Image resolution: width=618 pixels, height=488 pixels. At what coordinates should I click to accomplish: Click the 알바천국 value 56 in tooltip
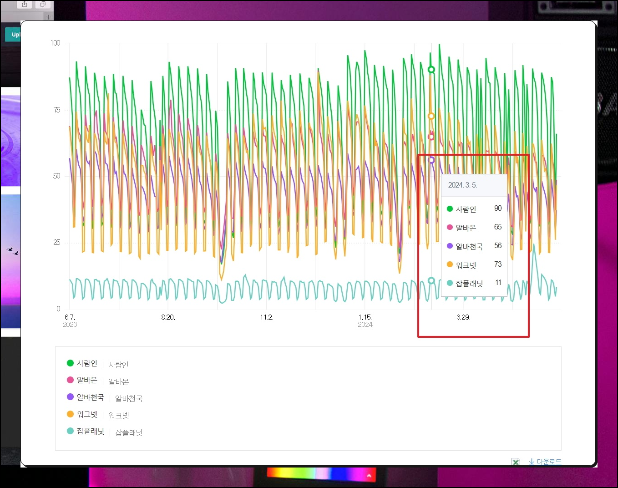(498, 246)
